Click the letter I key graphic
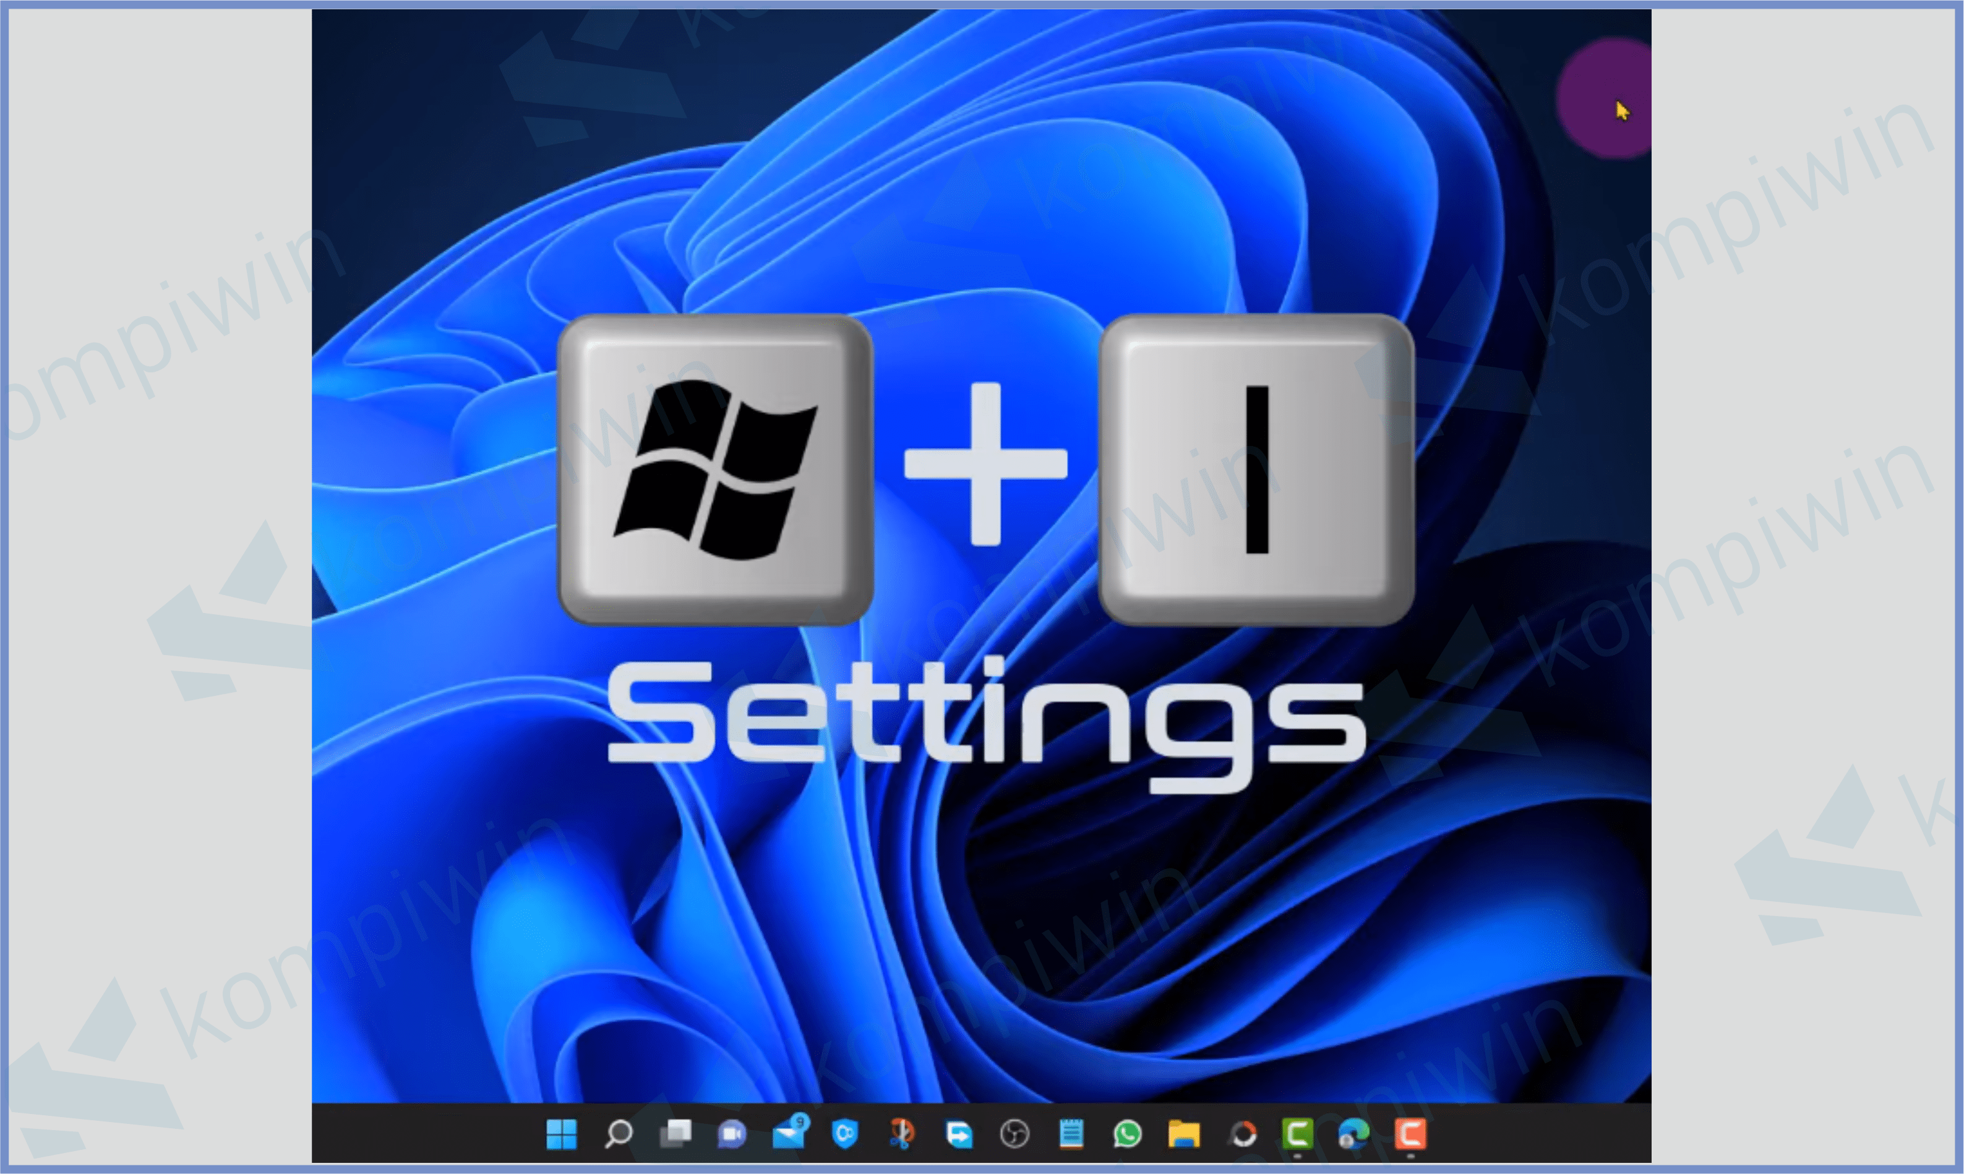 click(x=1256, y=469)
